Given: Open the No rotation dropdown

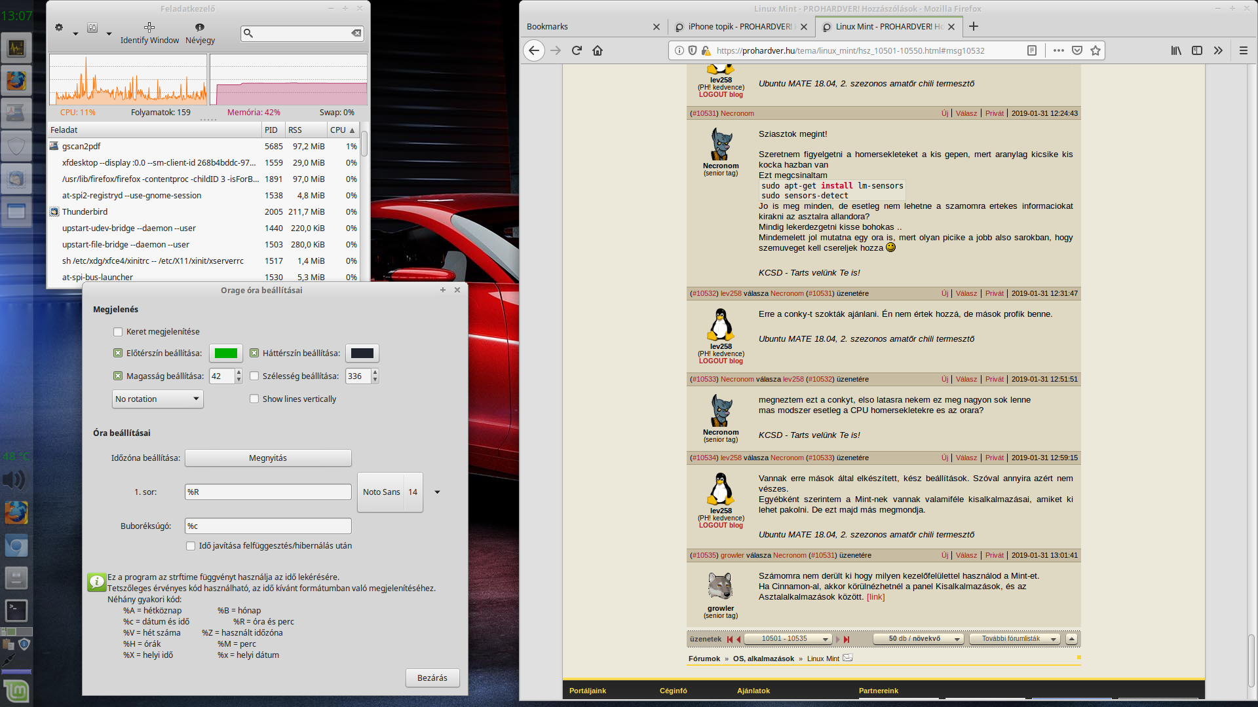Looking at the screenshot, I should (x=158, y=399).
